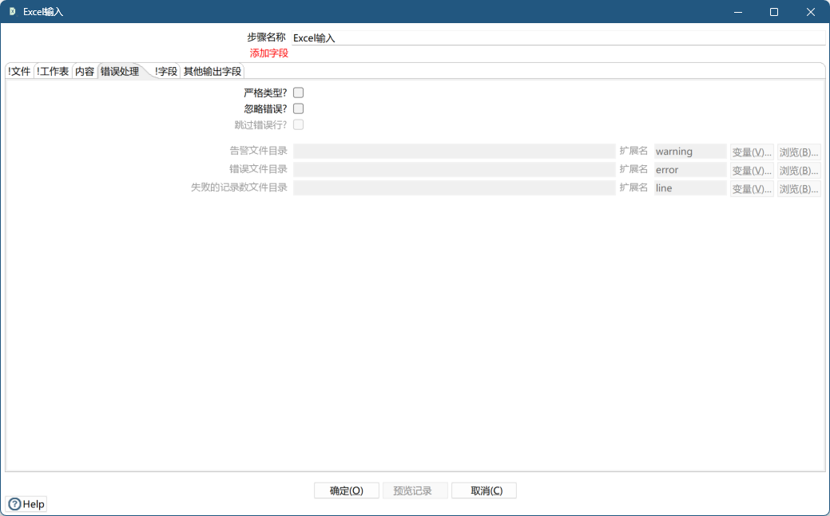Click the 取消 button
Image resolution: width=830 pixels, height=516 pixels.
click(x=484, y=490)
